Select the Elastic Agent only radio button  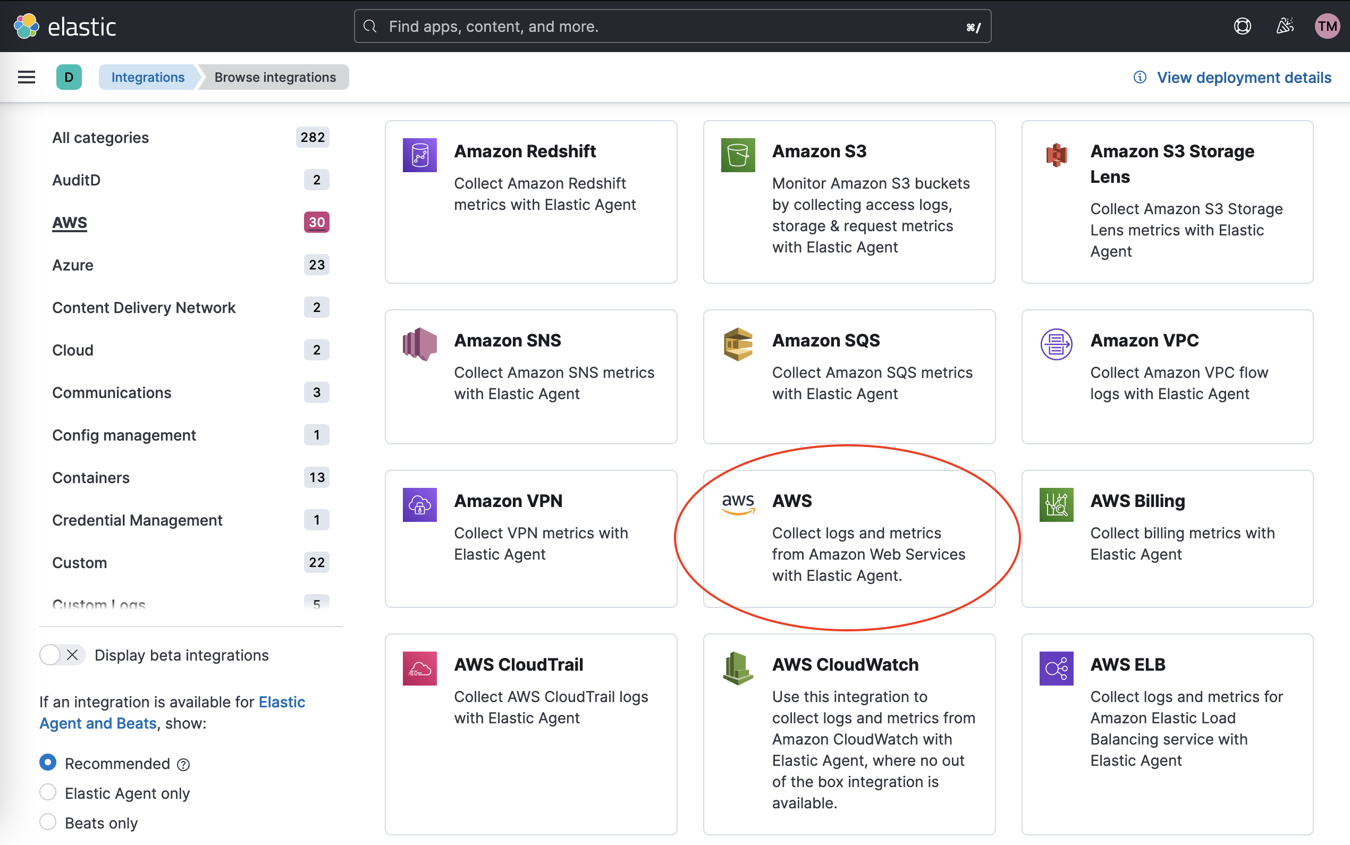click(x=47, y=792)
